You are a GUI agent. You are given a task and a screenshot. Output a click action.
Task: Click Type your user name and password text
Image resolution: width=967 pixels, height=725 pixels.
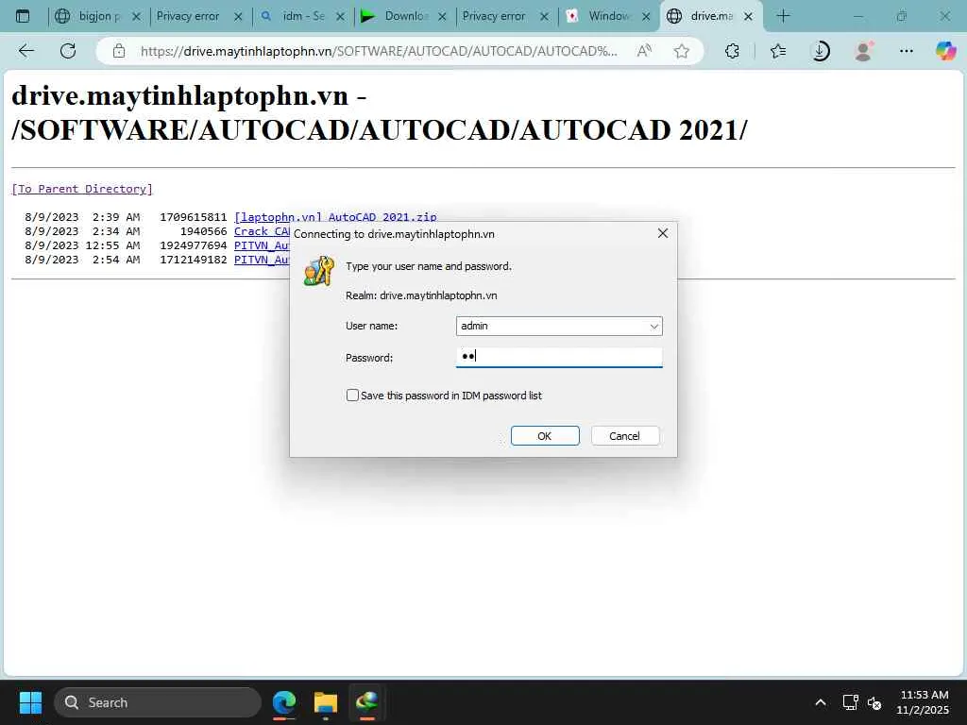point(429,266)
